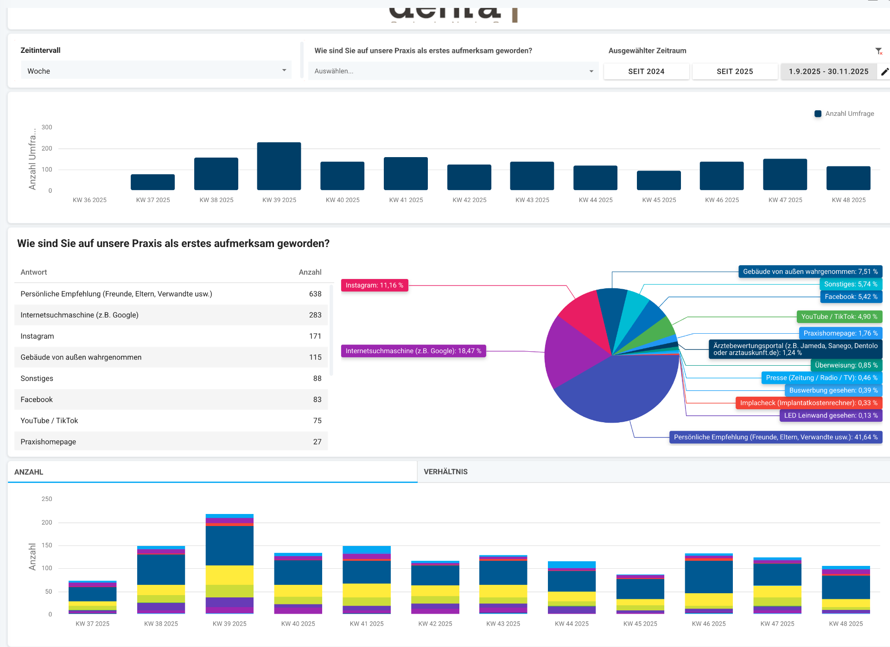The width and height of the screenshot is (890, 647).
Task: Click the Praxishomepage: 1,76 % pie label
Action: (840, 333)
